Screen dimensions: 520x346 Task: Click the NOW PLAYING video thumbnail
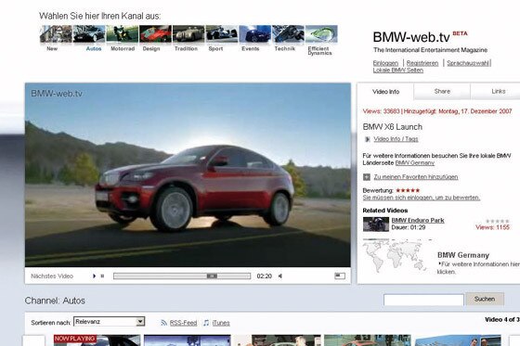click(97, 340)
